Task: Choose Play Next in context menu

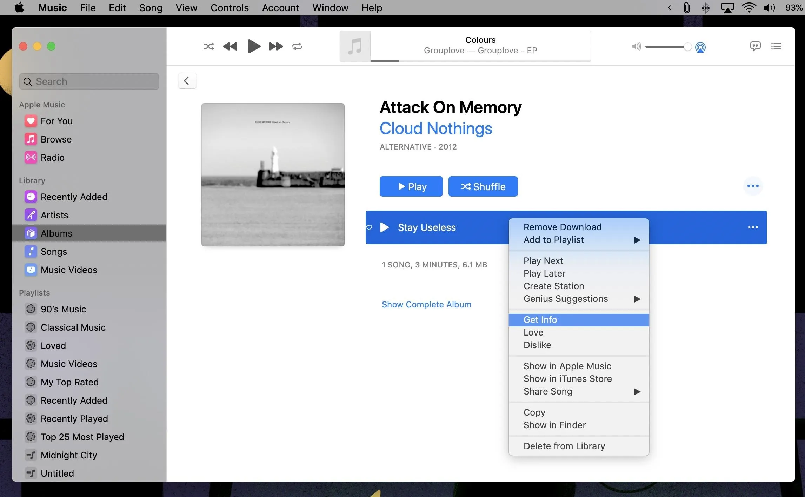Action: [579, 261]
